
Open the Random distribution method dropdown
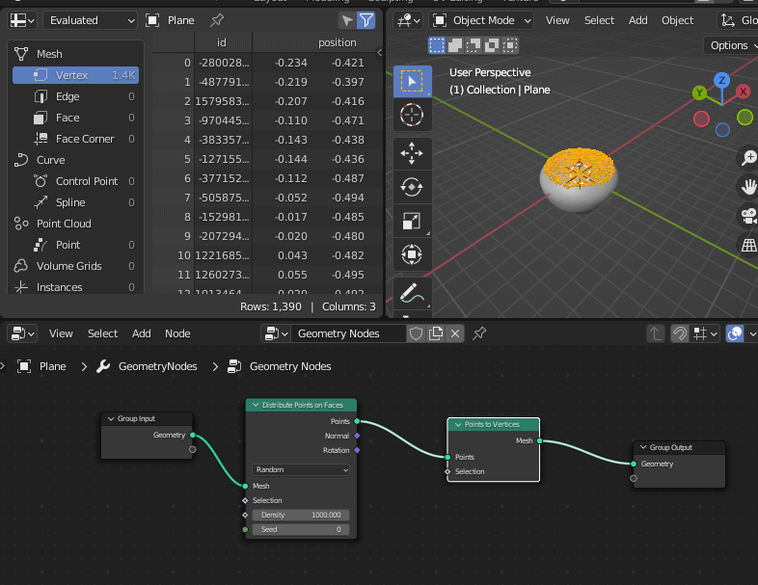click(x=301, y=469)
